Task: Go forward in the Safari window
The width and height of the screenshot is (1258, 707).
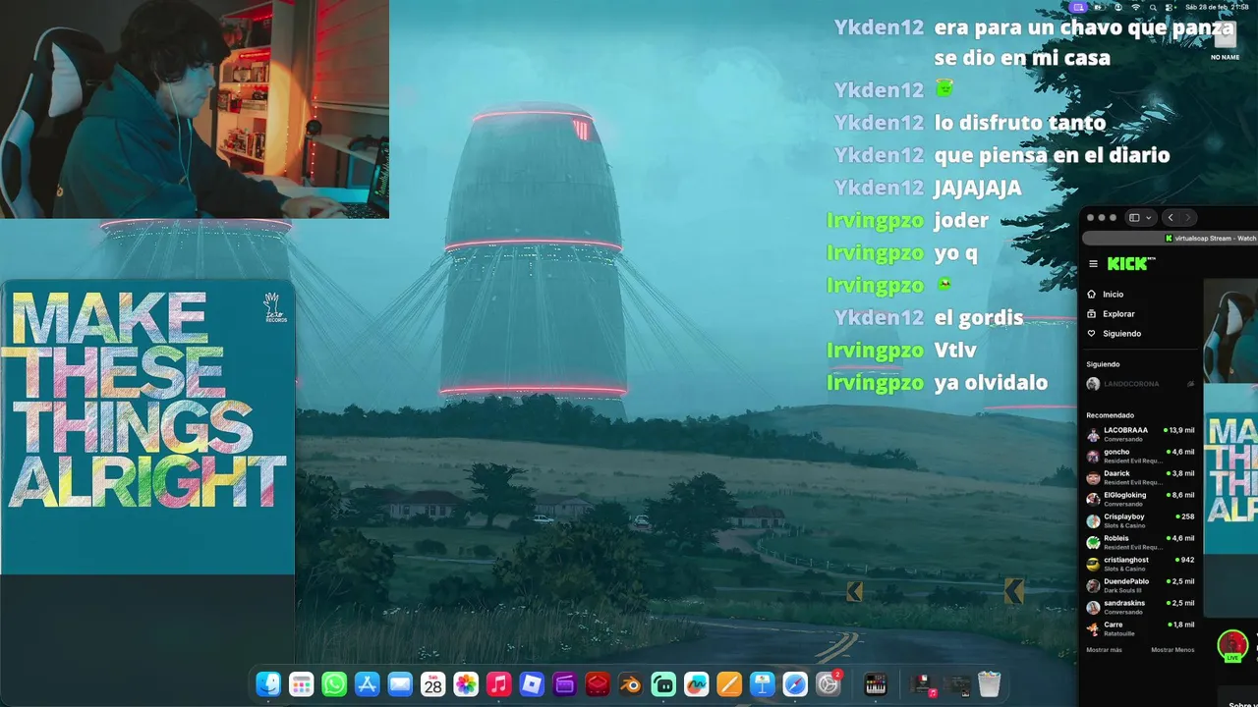Action: coord(1187,218)
